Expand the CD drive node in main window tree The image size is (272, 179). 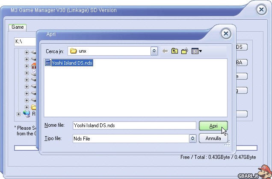[27, 73]
